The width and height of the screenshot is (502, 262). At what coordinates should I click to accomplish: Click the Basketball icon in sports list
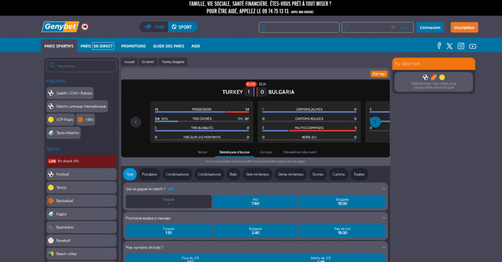pos(51,201)
